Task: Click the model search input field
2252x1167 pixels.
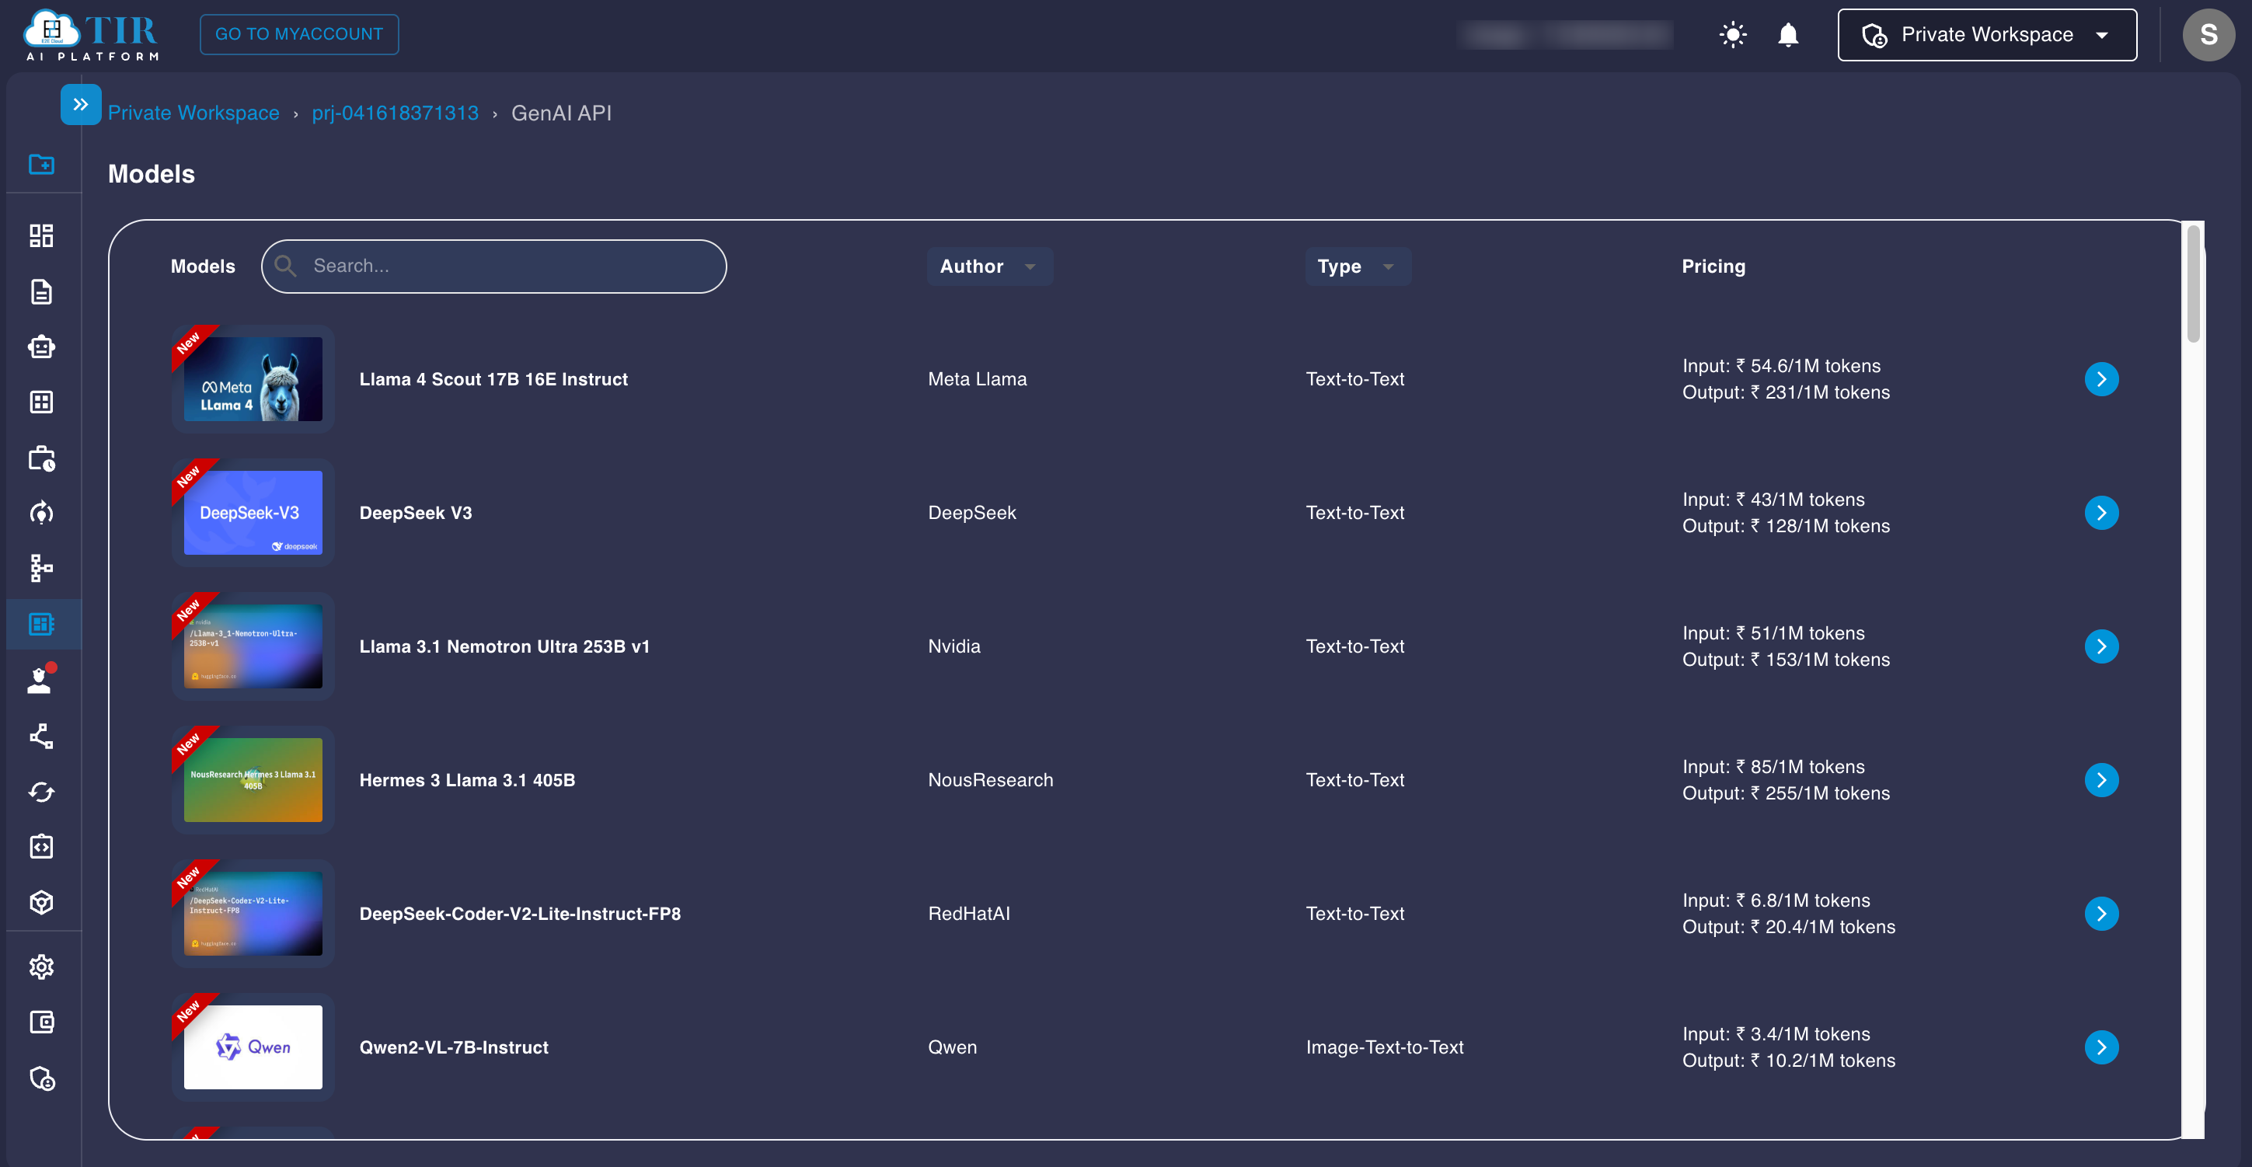Action: pos(494,266)
